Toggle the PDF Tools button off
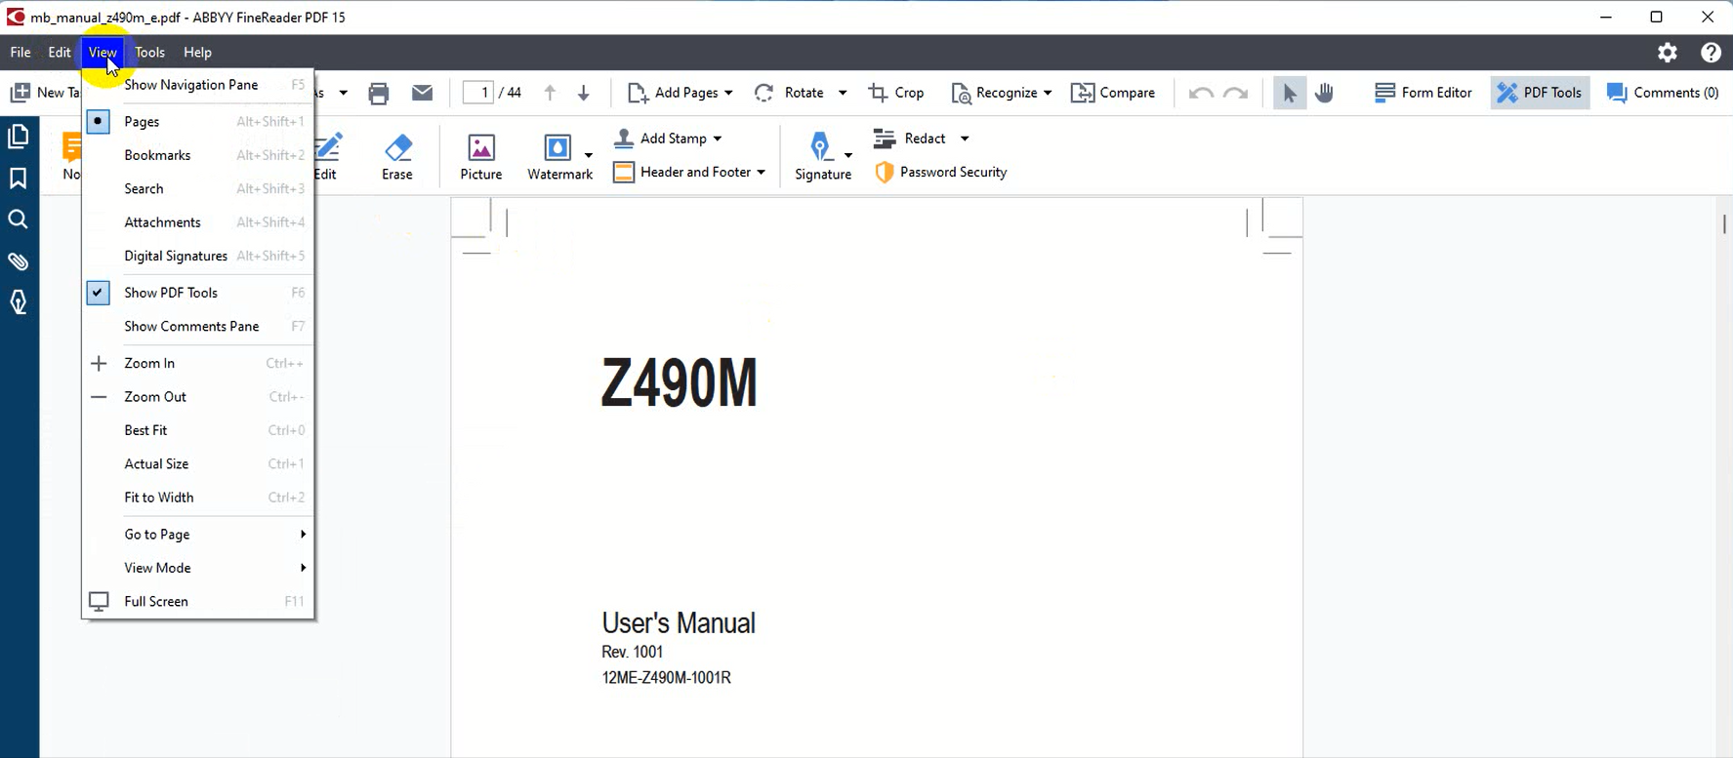This screenshot has width=1733, height=758. coord(1540,93)
